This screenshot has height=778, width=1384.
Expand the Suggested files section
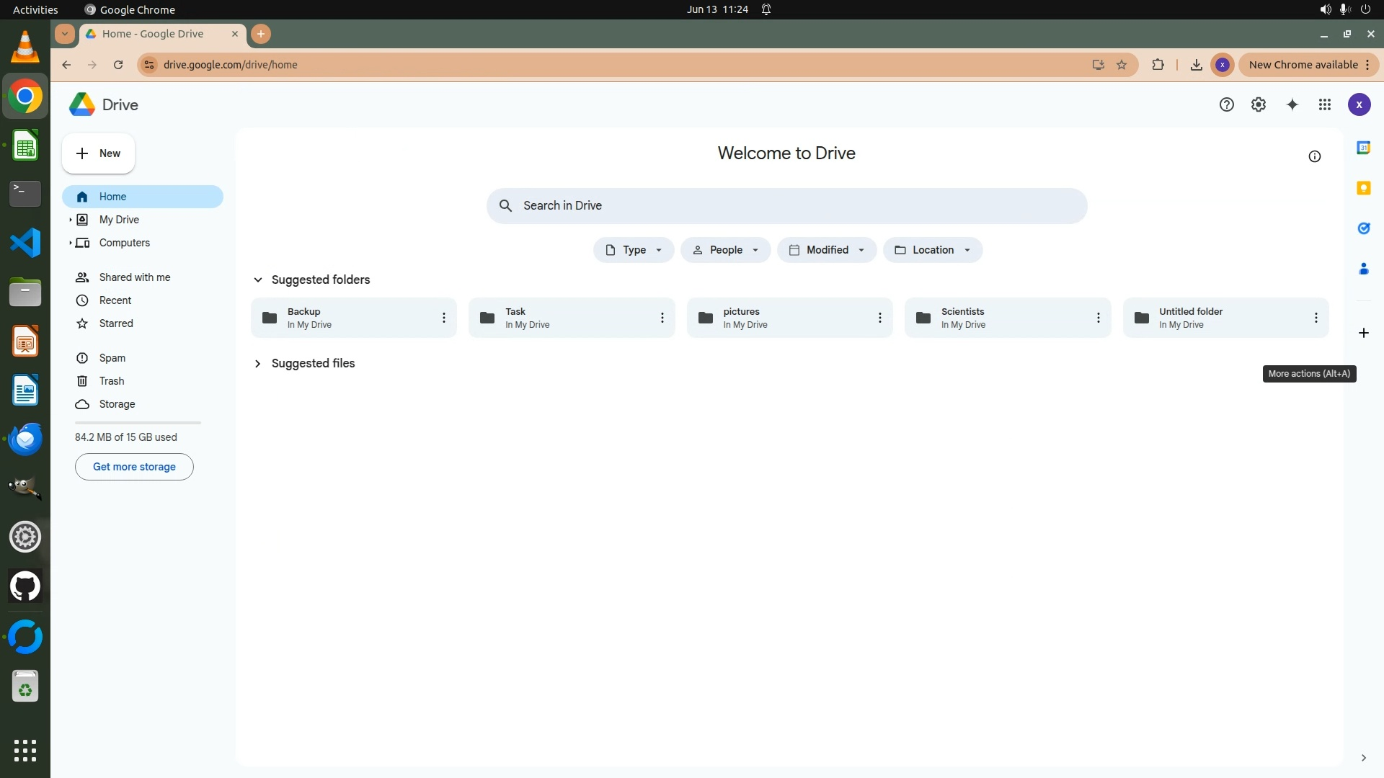257,363
